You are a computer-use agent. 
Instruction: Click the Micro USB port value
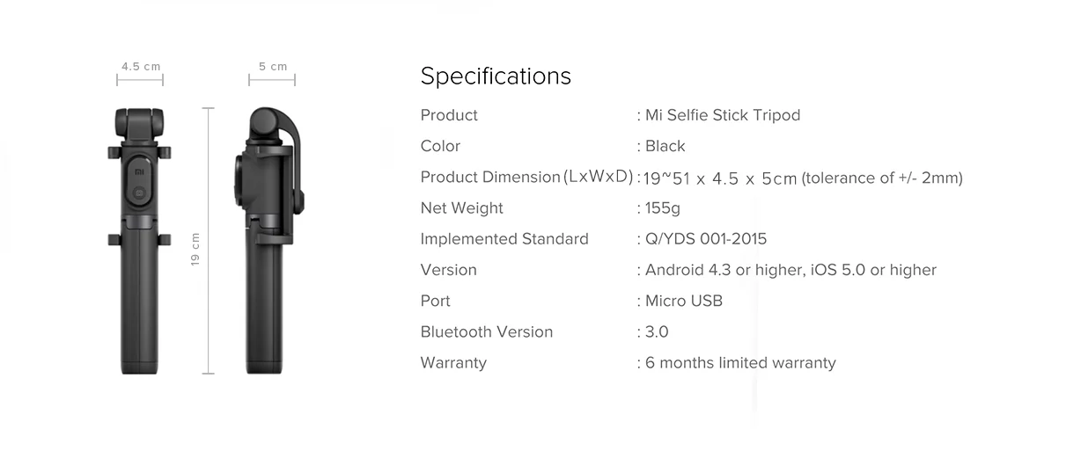[683, 301]
